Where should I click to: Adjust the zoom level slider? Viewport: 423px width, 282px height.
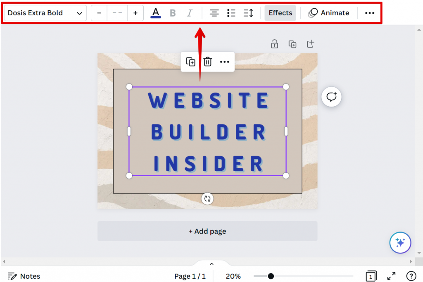(271, 276)
